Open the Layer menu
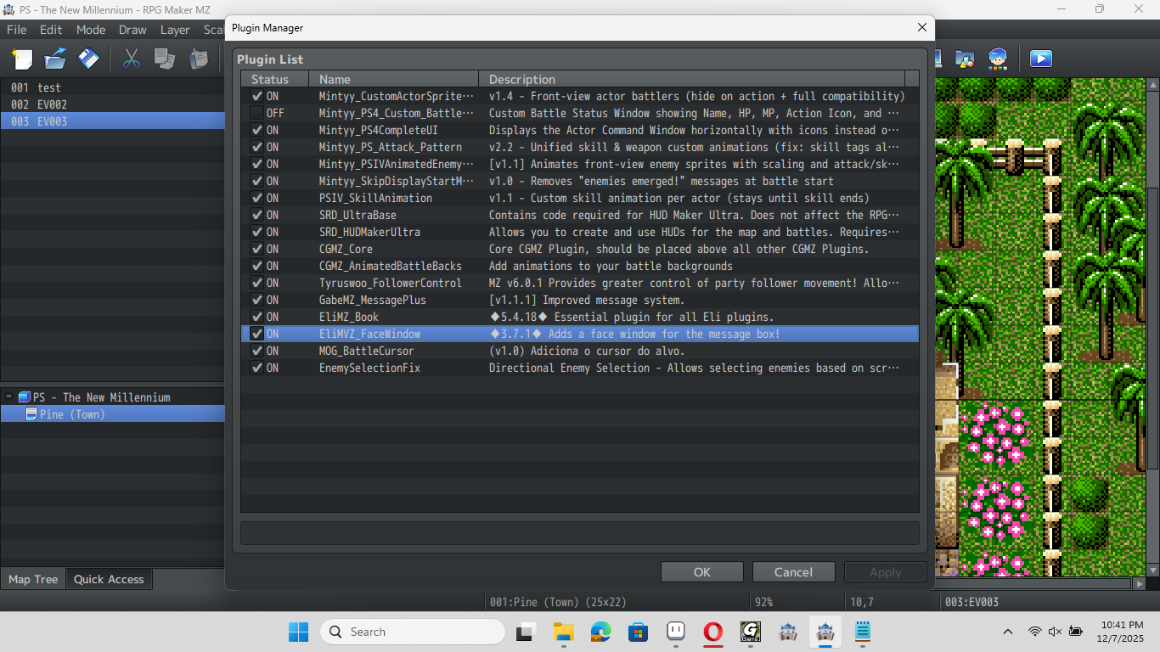The image size is (1160, 652). point(175,29)
